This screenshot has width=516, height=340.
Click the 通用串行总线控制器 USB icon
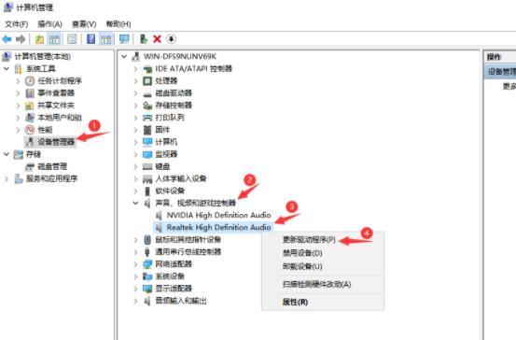(x=147, y=252)
